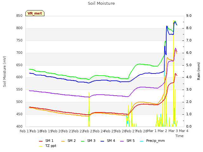The image size is (203, 152).
Task: Click the Feb 23 x-axis tick label
Action: click(x=88, y=131)
